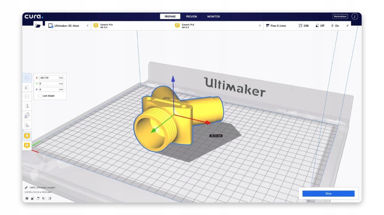Click the 20% infill value text
Image resolution: width=384 pixels, height=215 pixels.
click(x=306, y=26)
